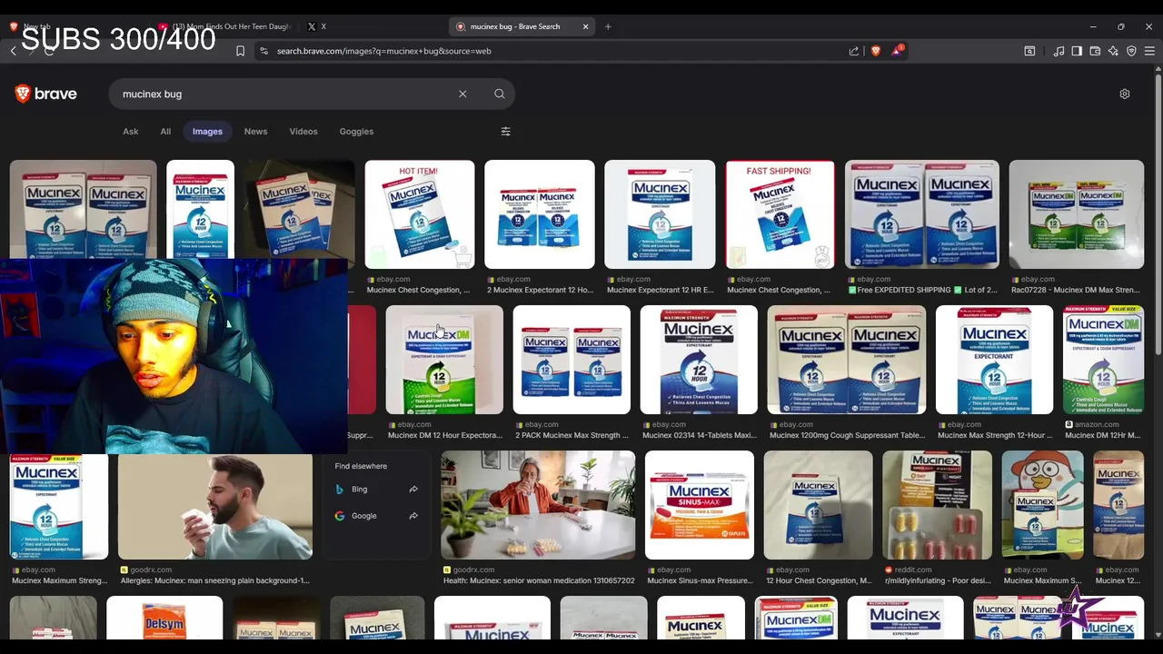Open the man sneezing Allergies thumbnail

click(x=215, y=505)
